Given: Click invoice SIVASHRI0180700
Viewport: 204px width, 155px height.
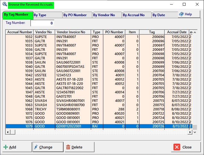Looking at the screenshot, I should [x=70, y=105].
